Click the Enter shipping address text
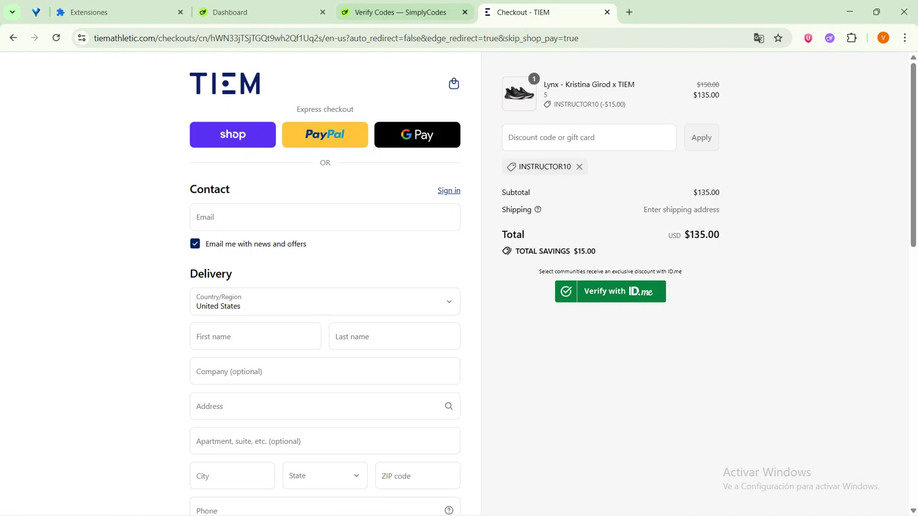 681,210
